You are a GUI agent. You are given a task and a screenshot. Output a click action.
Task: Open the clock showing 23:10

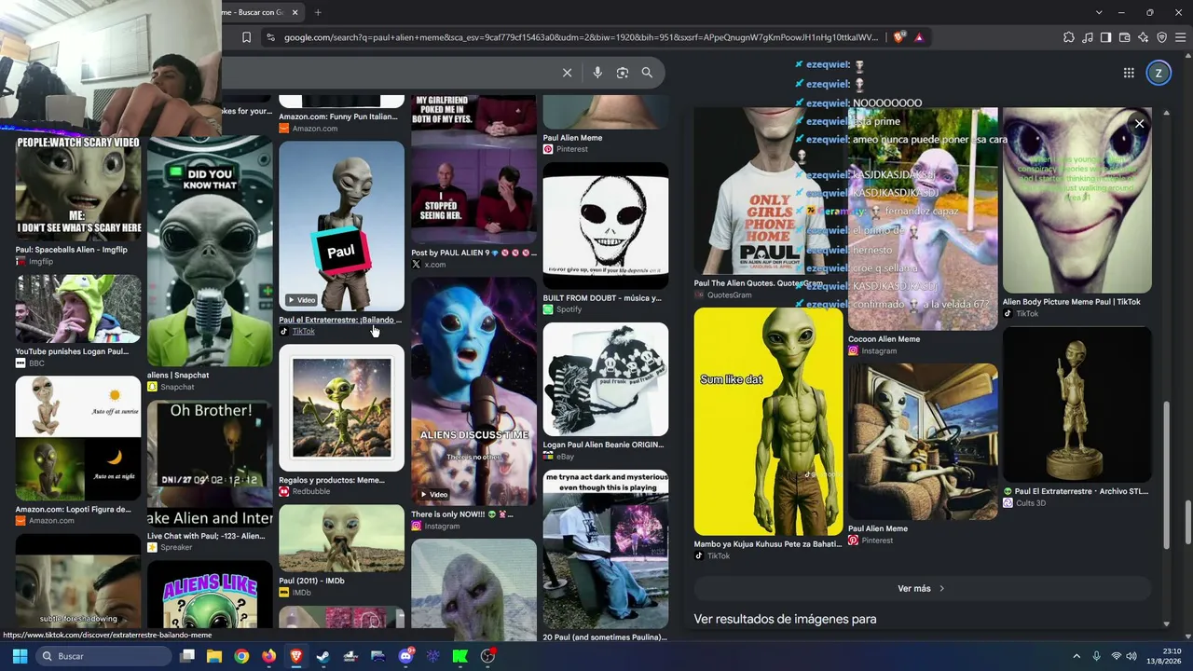pyautogui.click(x=1164, y=656)
